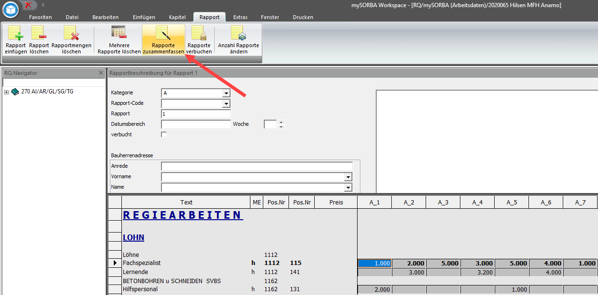Image resolution: width=598 pixels, height=295 pixels.
Task: Click the REGIEARBEITEN heading link
Action: click(183, 215)
